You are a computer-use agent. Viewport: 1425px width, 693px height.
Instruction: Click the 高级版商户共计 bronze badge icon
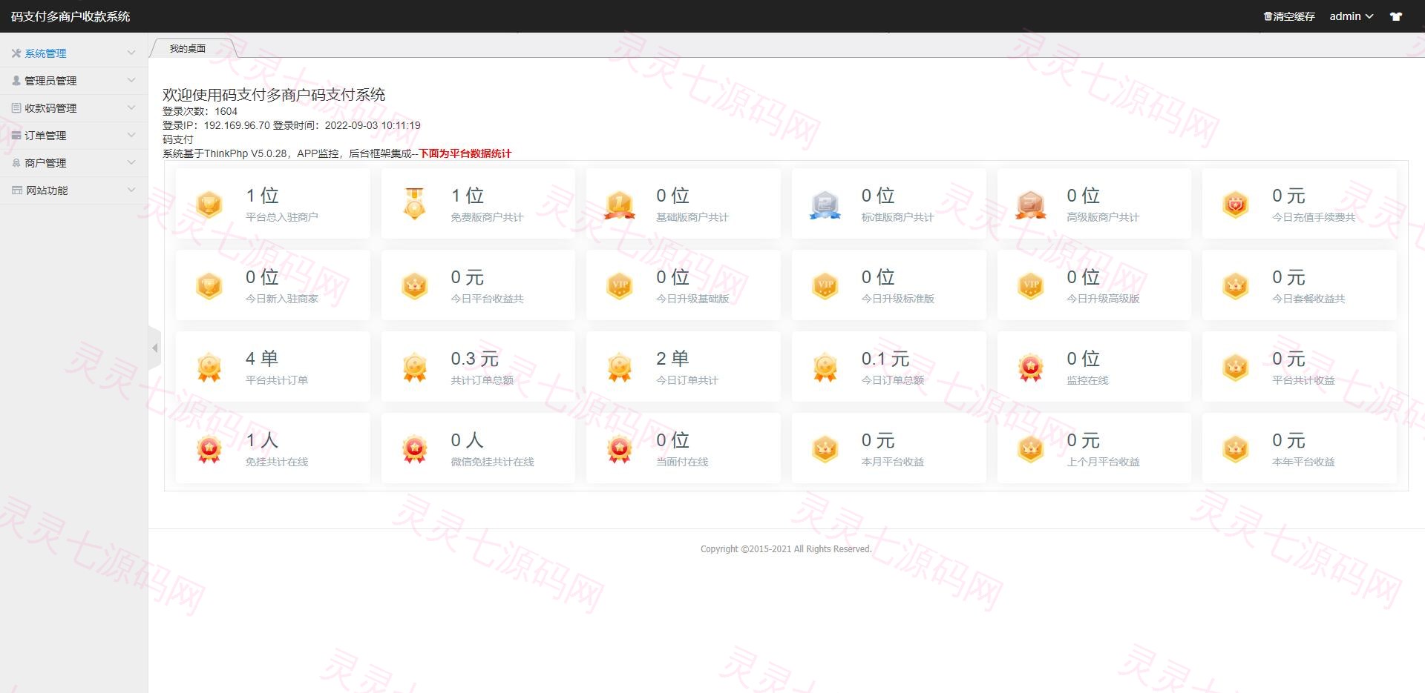(x=1030, y=205)
